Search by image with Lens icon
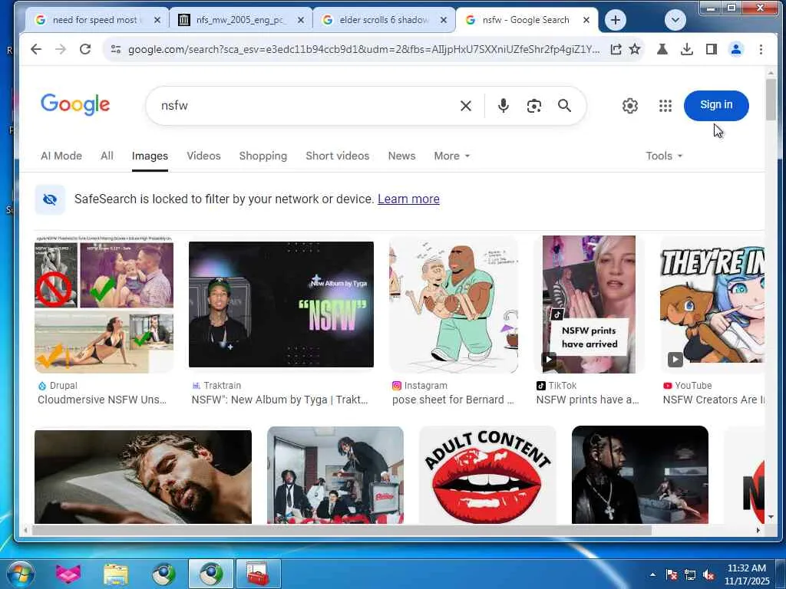 [534, 106]
